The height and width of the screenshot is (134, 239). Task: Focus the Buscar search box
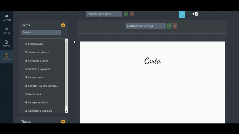point(41,32)
